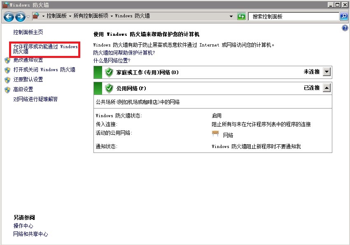Viewport: 350px width, 245px height.
Task: Click 所有控制面板项 breadcrumb in address bar
Action: click(x=91, y=16)
